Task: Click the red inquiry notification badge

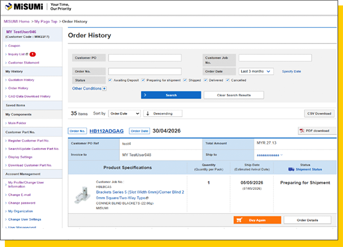Action: [x=33, y=54]
